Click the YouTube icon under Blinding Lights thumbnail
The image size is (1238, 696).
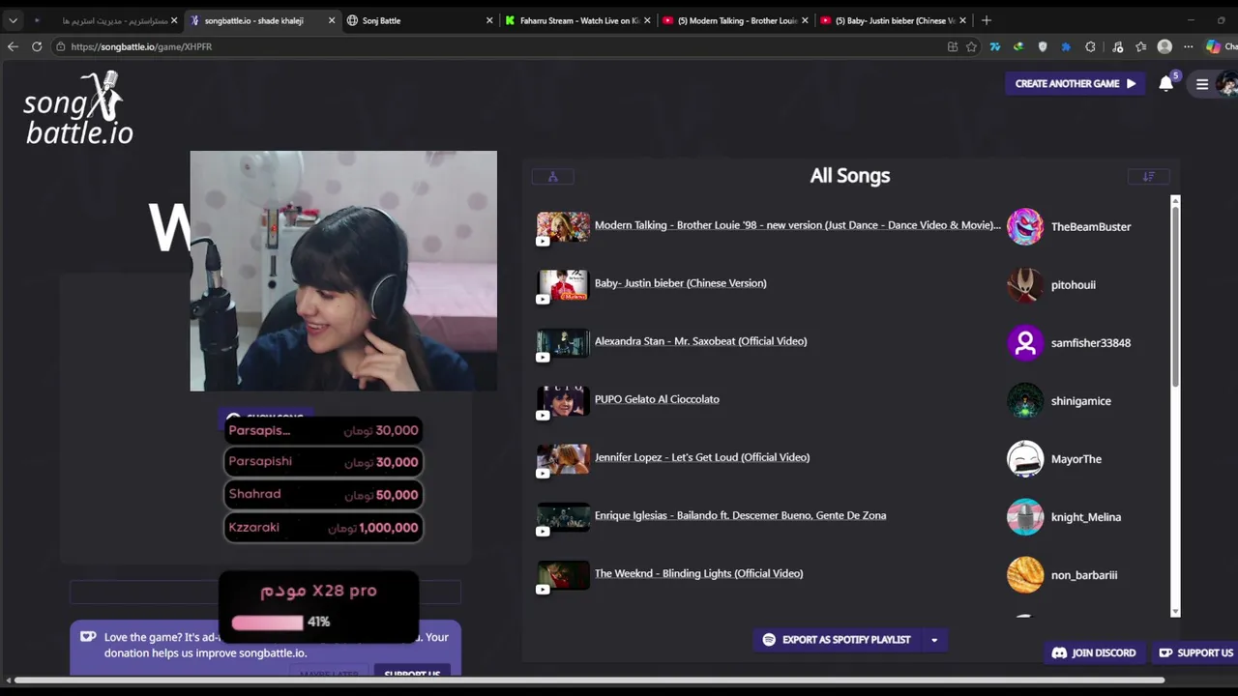(x=543, y=589)
